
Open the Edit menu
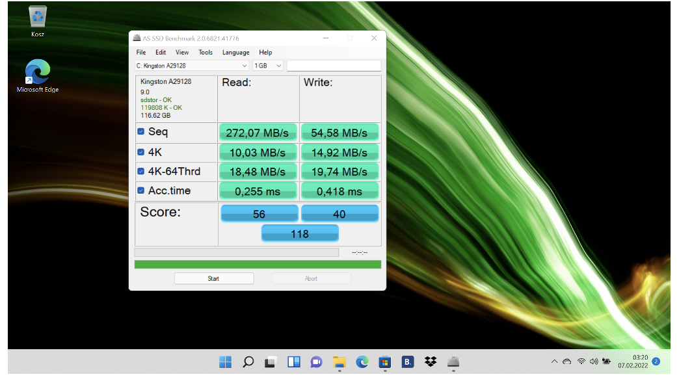[161, 53]
